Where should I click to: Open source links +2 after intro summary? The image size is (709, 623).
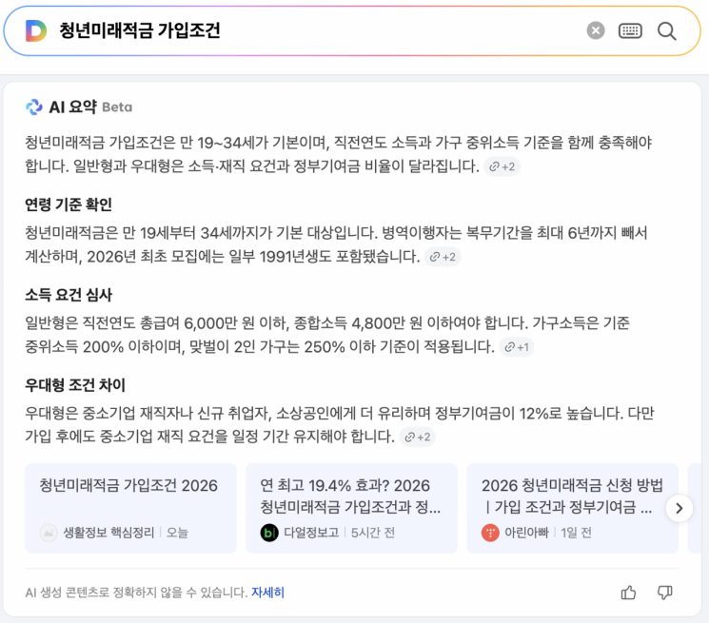click(502, 166)
